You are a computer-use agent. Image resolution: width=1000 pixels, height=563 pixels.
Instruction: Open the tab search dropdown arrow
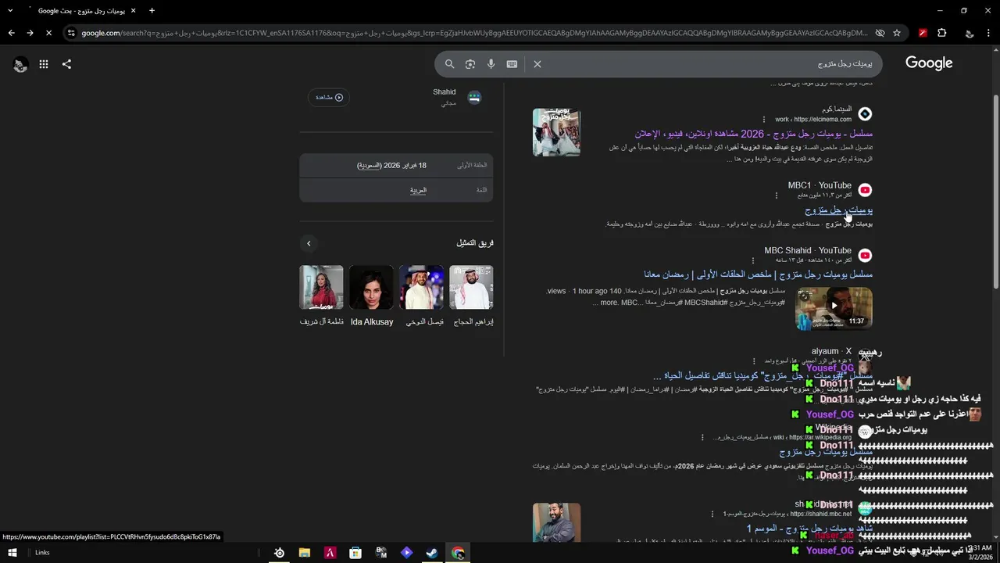click(x=10, y=11)
